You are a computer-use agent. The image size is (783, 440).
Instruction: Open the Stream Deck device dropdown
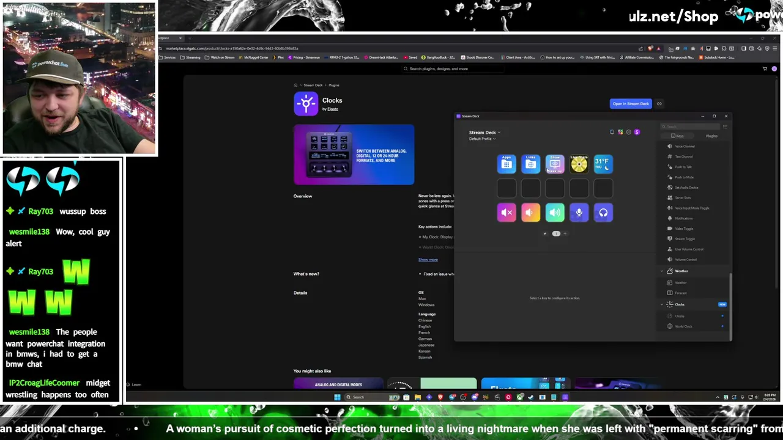[x=484, y=132]
